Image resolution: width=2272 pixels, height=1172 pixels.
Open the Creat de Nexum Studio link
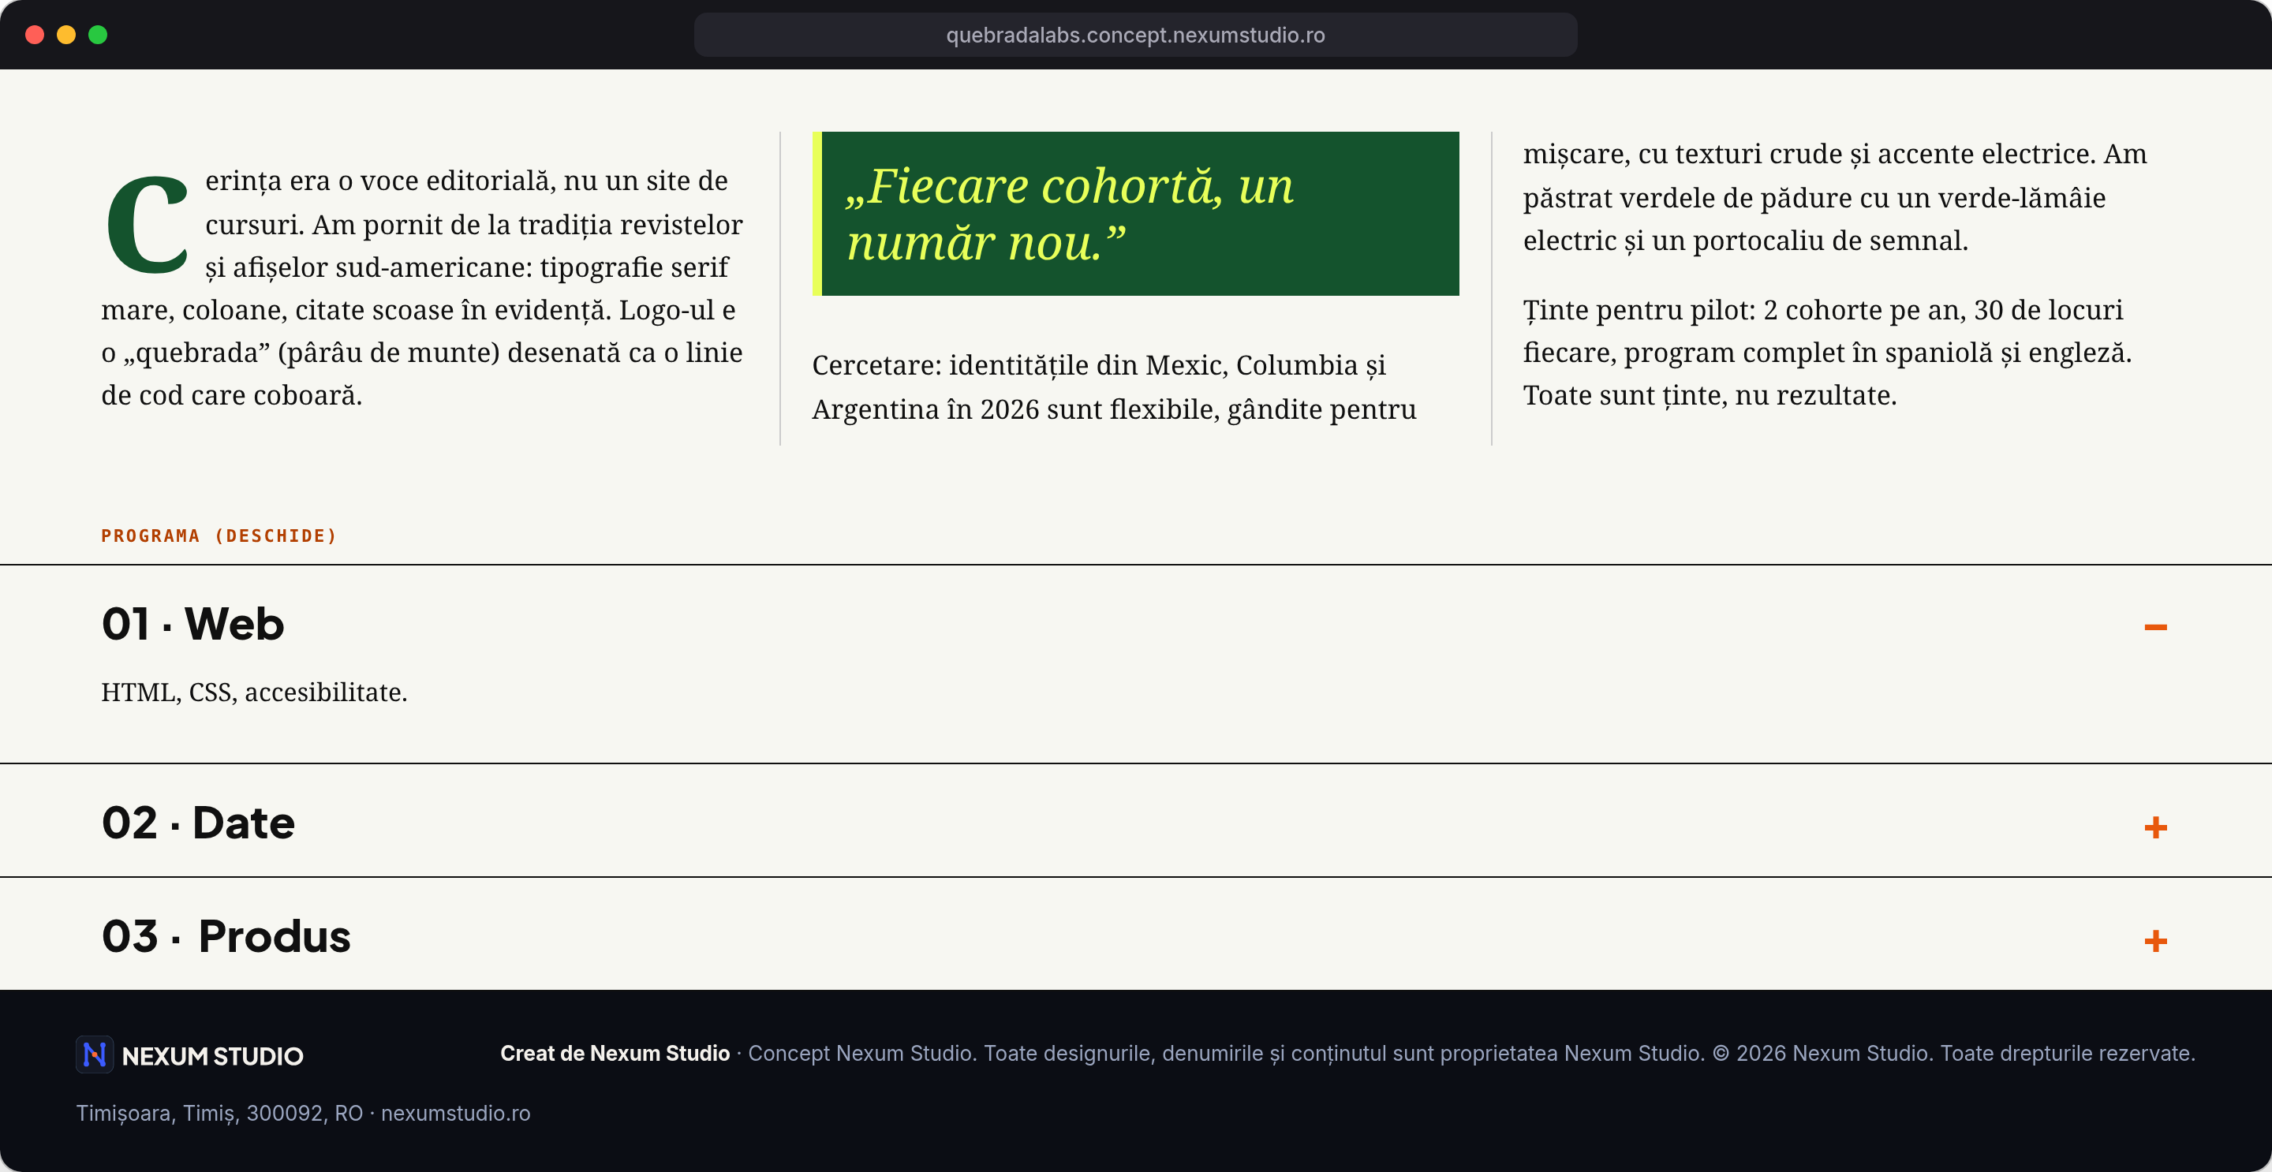coord(615,1053)
